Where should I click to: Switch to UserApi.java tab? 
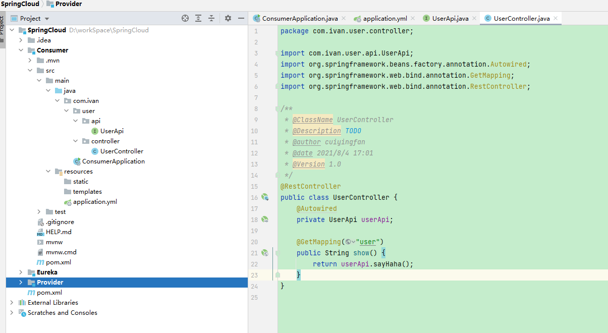450,18
